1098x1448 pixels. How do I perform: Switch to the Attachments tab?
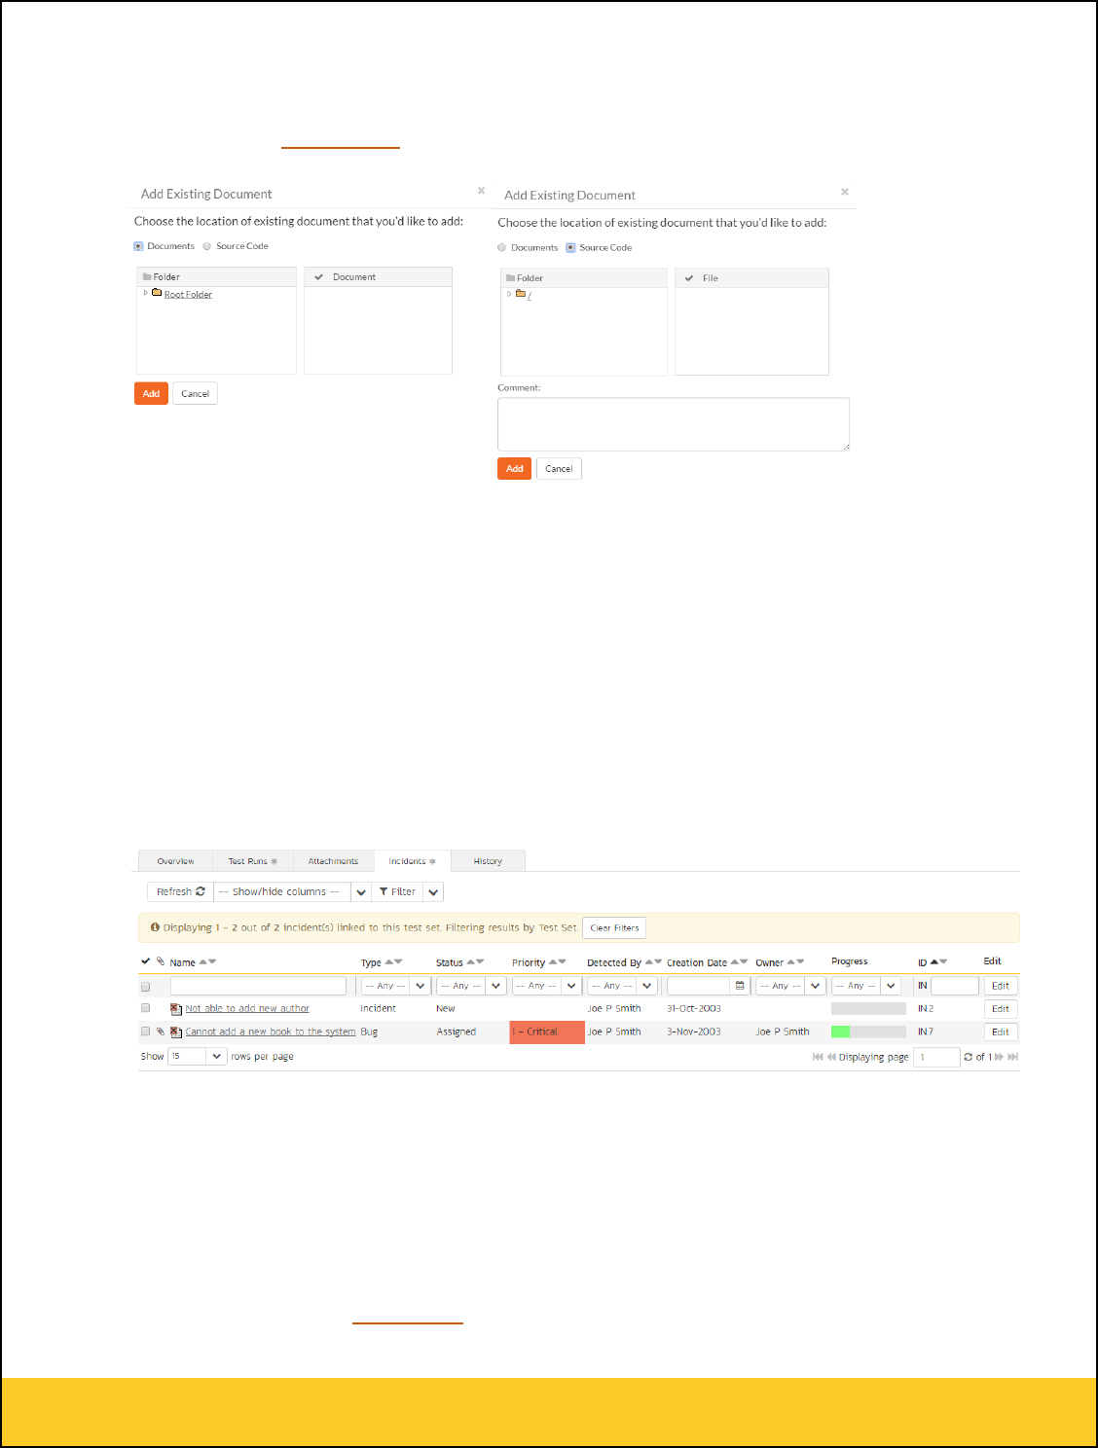tap(334, 861)
